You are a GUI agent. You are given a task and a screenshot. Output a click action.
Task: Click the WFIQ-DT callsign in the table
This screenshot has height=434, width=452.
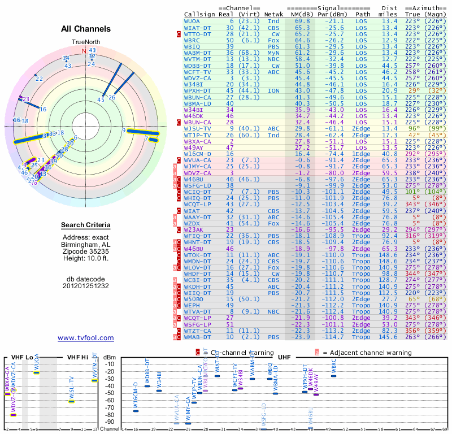pyautogui.click(x=198, y=236)
